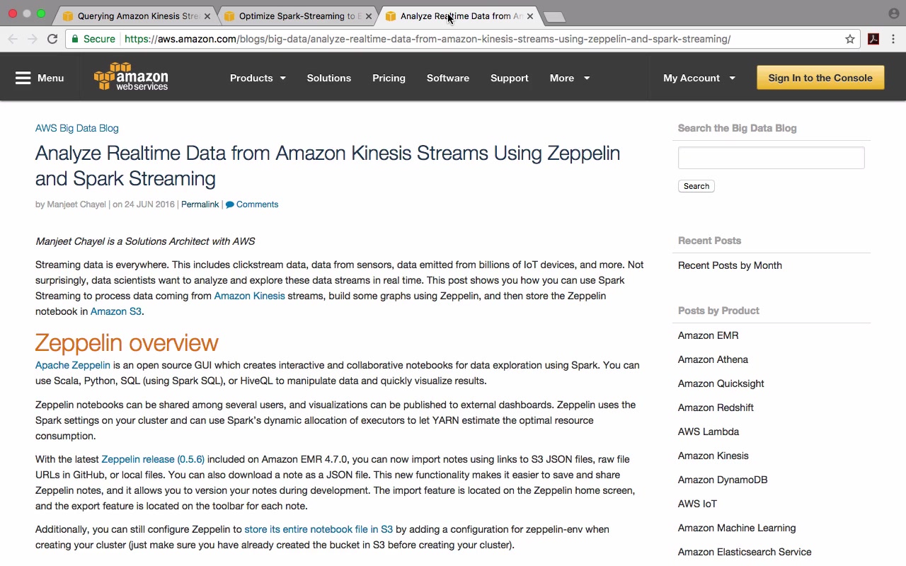Open the Chrome three-dot menu icon

point(893,39)
